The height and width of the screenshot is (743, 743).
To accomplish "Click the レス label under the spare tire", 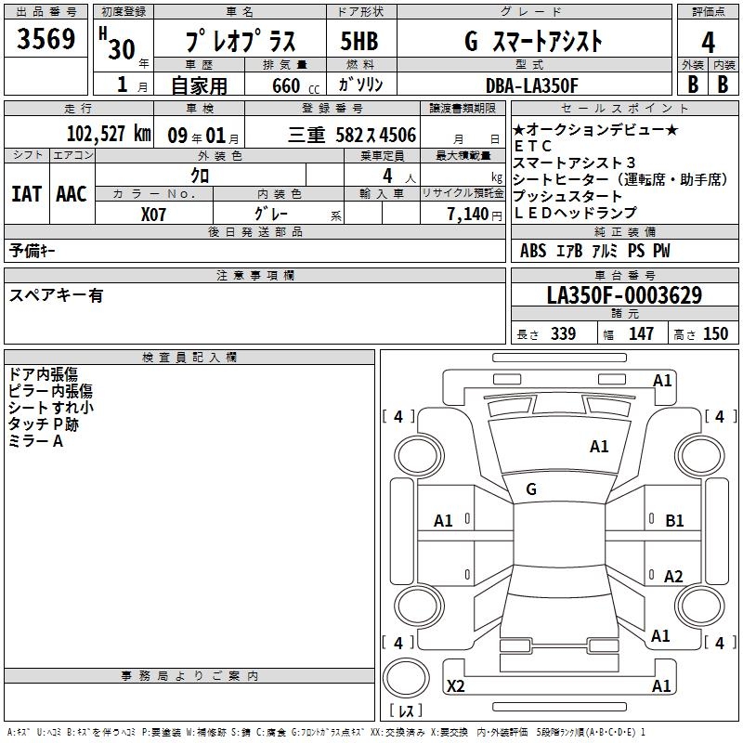I will coord(405,710).
